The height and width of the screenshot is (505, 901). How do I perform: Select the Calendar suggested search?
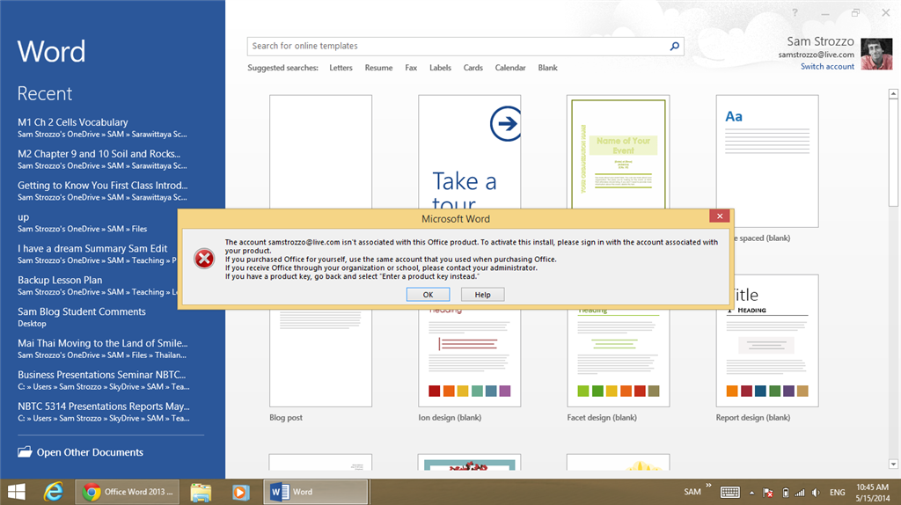(x=510, y=68)
